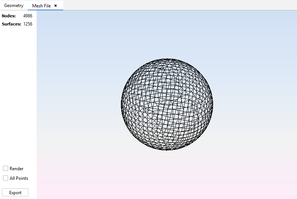Select the Mesh File tab
Screen dimensions: 297x199
(x=41, y=6)
